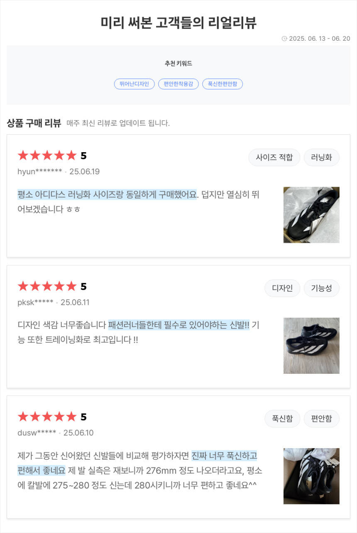Image resolution: width=357 pixels, height=533 pixels.
Task: Click the star rating of dusw***** review
Action: tap(47, 417)
